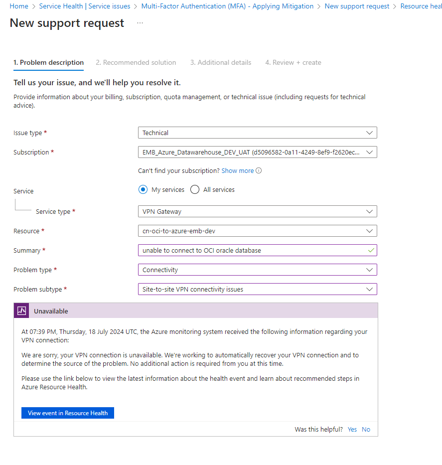Viewport: 442px width, 465px height.
Task: Click View event in Resource Health button
Action: pos(68,413)
